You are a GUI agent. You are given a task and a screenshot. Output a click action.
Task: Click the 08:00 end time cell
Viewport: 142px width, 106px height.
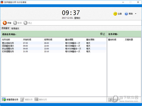coord(47,43)
